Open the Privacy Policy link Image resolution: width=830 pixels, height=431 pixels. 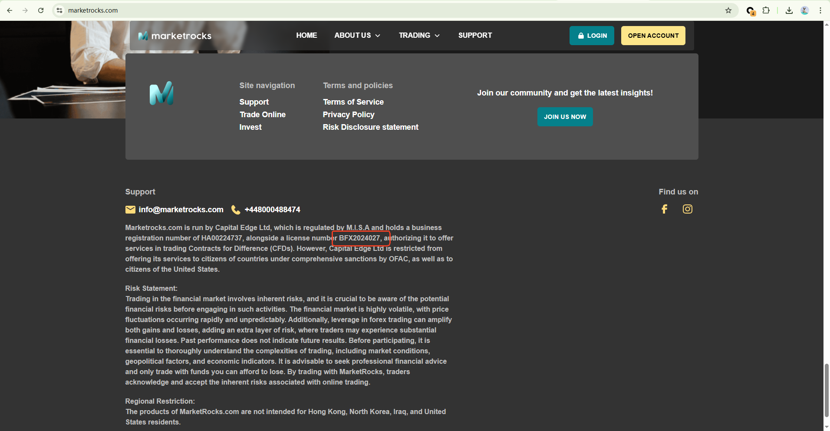(x=349, y=115)
